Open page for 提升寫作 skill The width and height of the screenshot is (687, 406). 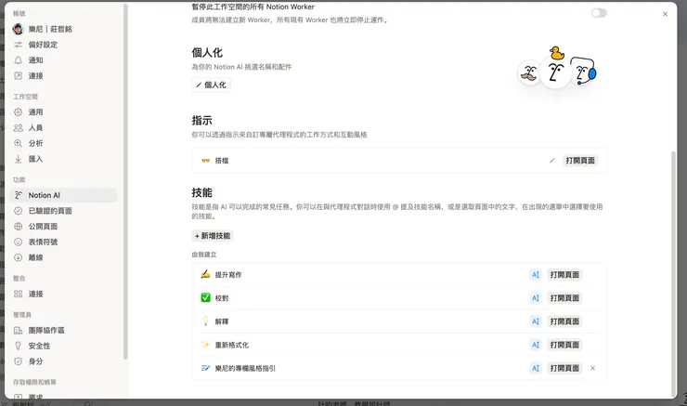[564, 275]
